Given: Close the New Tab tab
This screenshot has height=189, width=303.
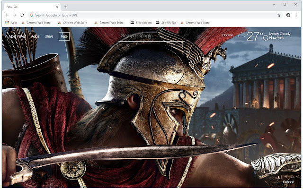Looking at the screenshot, I should point(57,7).
